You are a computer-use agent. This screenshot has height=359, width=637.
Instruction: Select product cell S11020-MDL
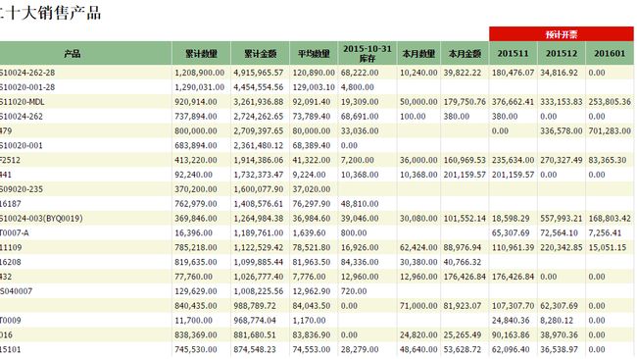pyautogui.click(x=23, y=102)
